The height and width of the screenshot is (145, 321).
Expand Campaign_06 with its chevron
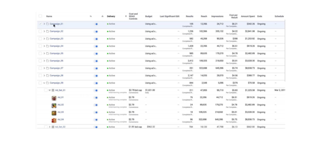(x=44, y=61)
